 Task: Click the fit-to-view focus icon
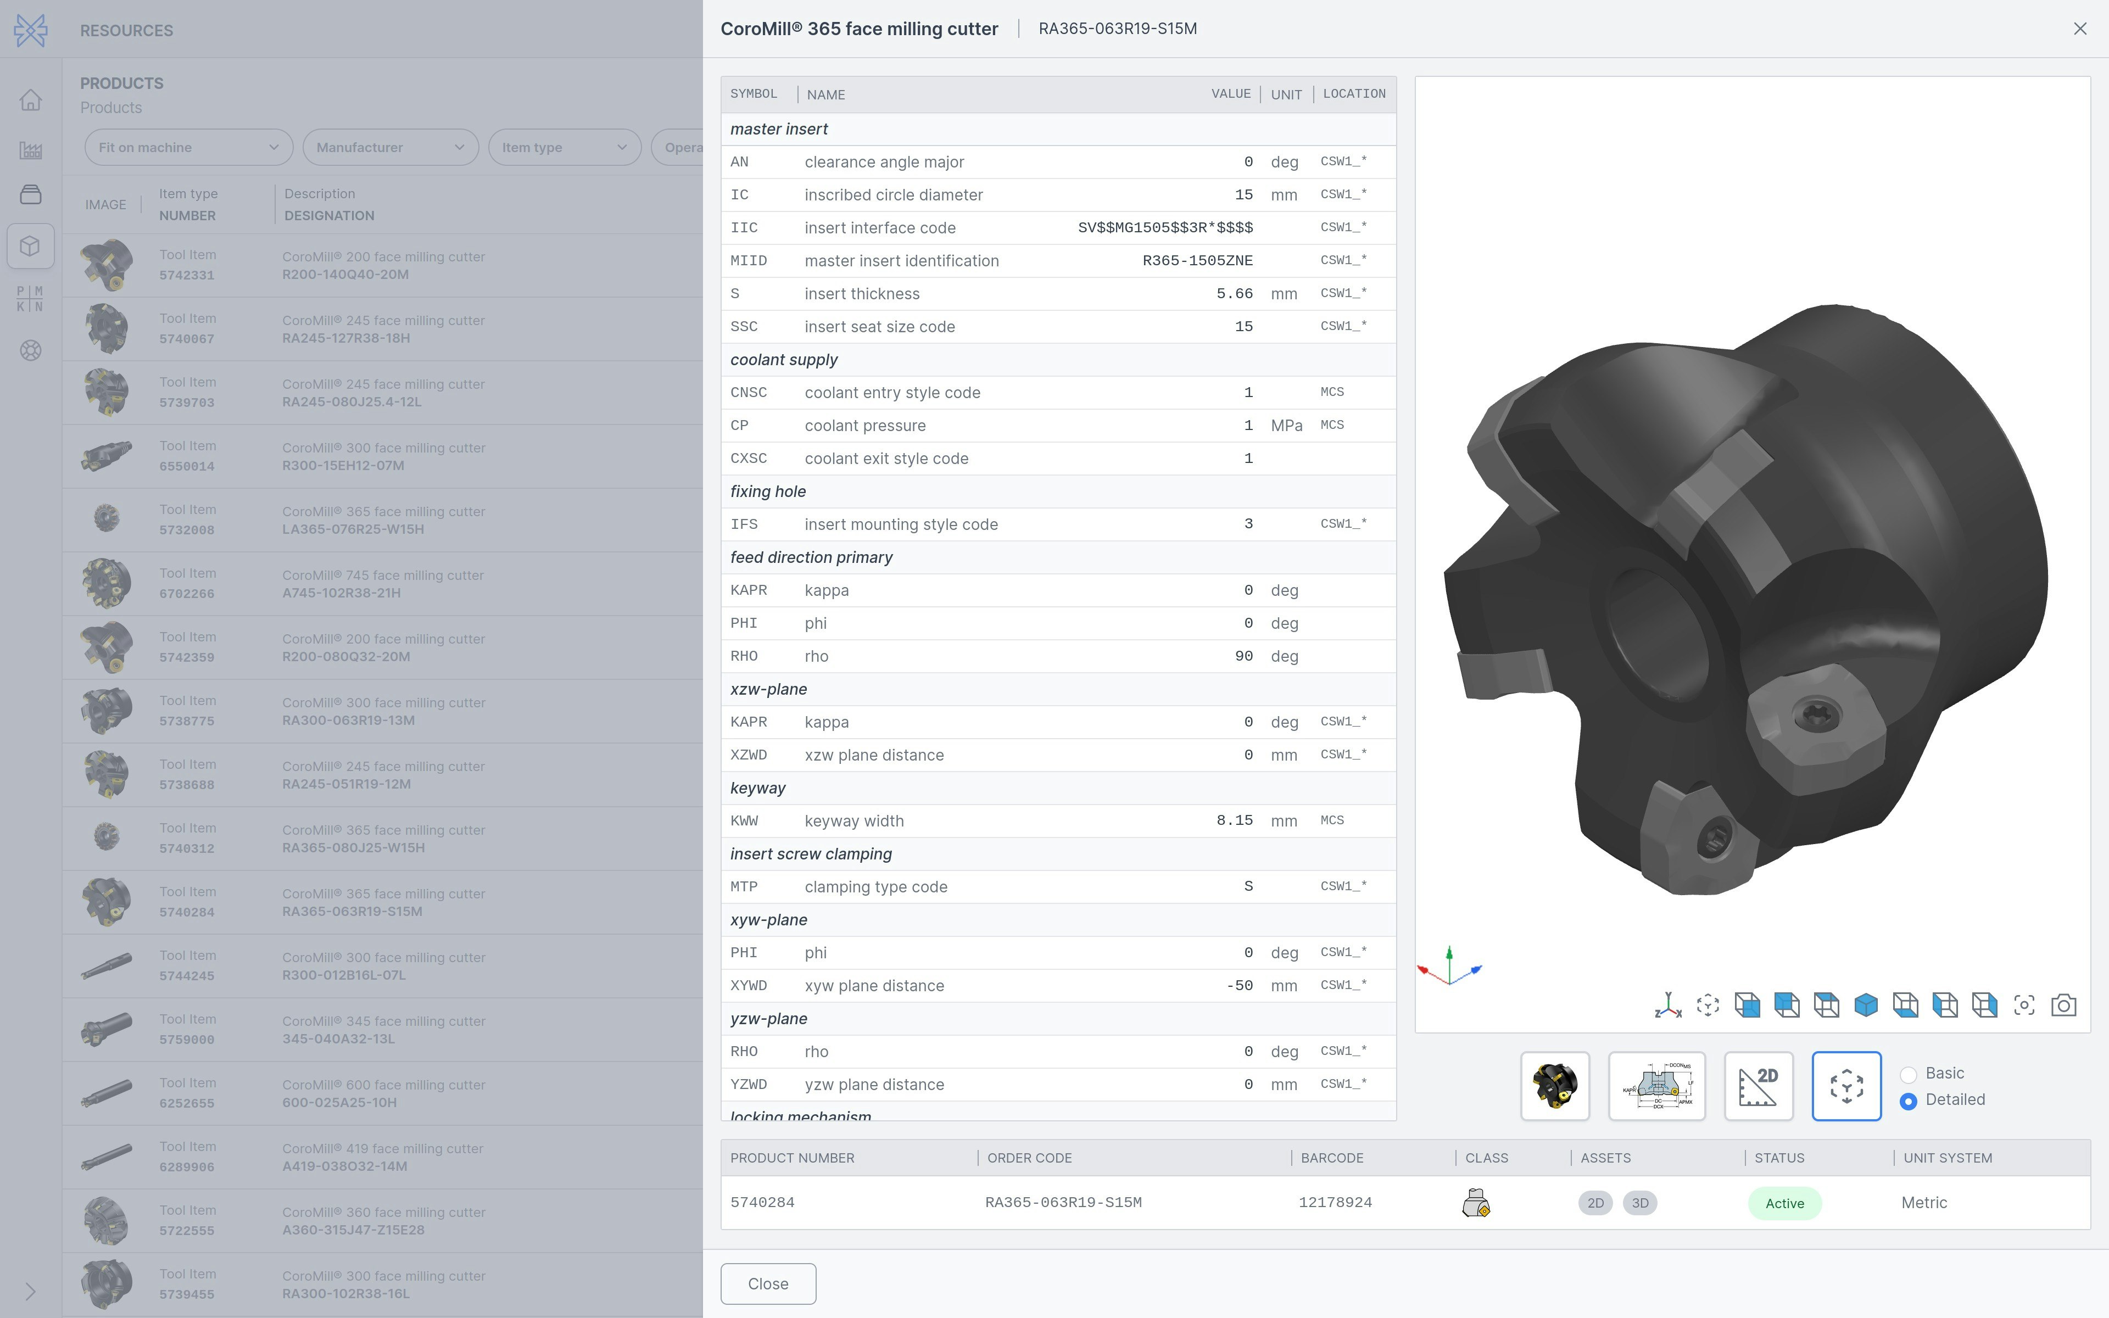(x=2024, y=1005)
